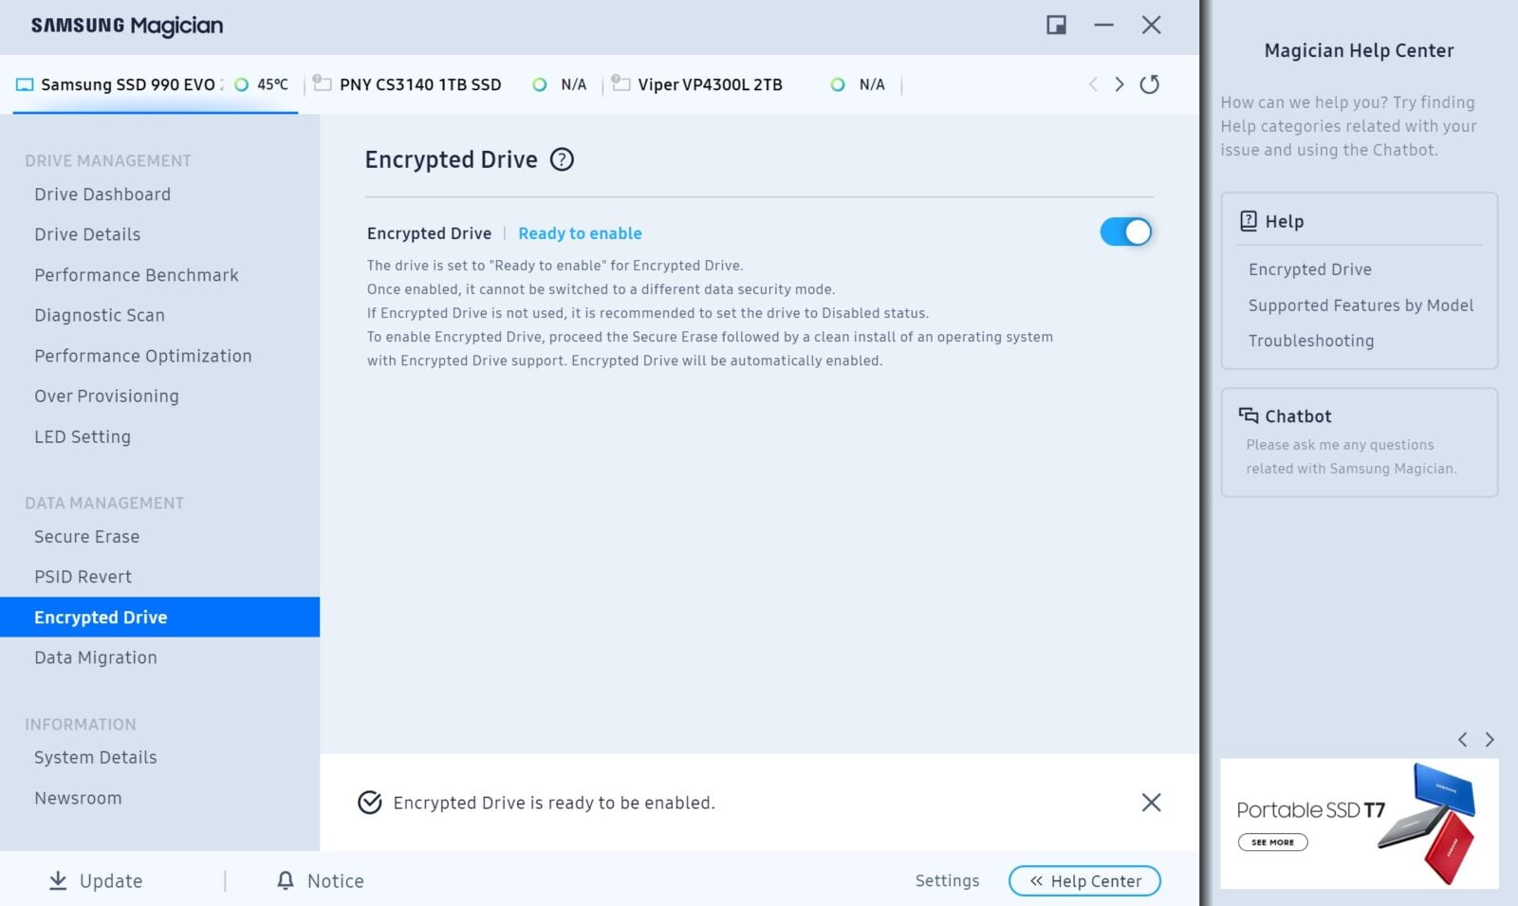Click the Notice bell icon
1518x906 pixels.
pos(286,880)
